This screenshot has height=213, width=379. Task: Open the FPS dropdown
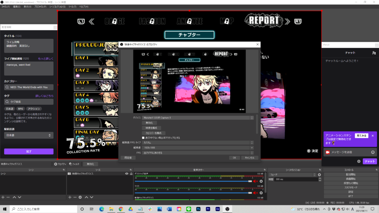(x=198, y=153)
